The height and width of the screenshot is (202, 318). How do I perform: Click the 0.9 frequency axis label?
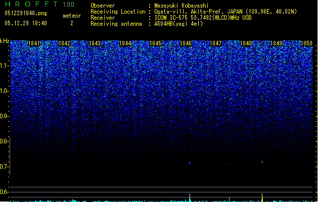coord(4,116)
